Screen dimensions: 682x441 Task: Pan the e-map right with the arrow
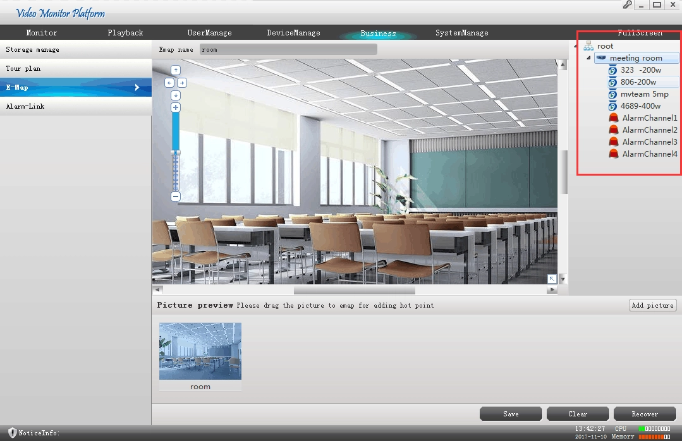click(182, 83)
